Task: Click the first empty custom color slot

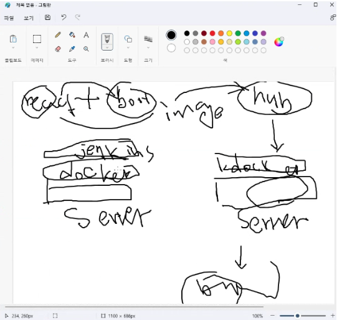Action: click(x=187, y=51)
